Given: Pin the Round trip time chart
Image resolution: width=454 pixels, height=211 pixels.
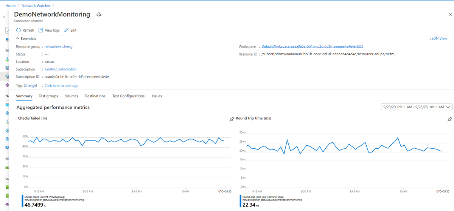Looking at the screenshot, I should (449, 119).
